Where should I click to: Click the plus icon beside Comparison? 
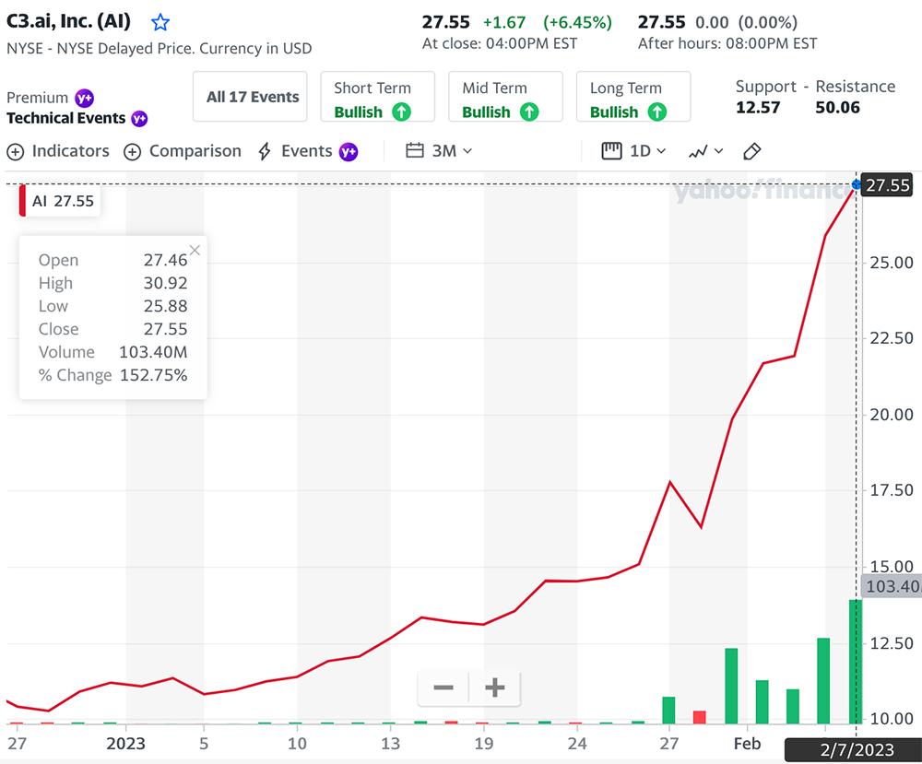[132, 152]
